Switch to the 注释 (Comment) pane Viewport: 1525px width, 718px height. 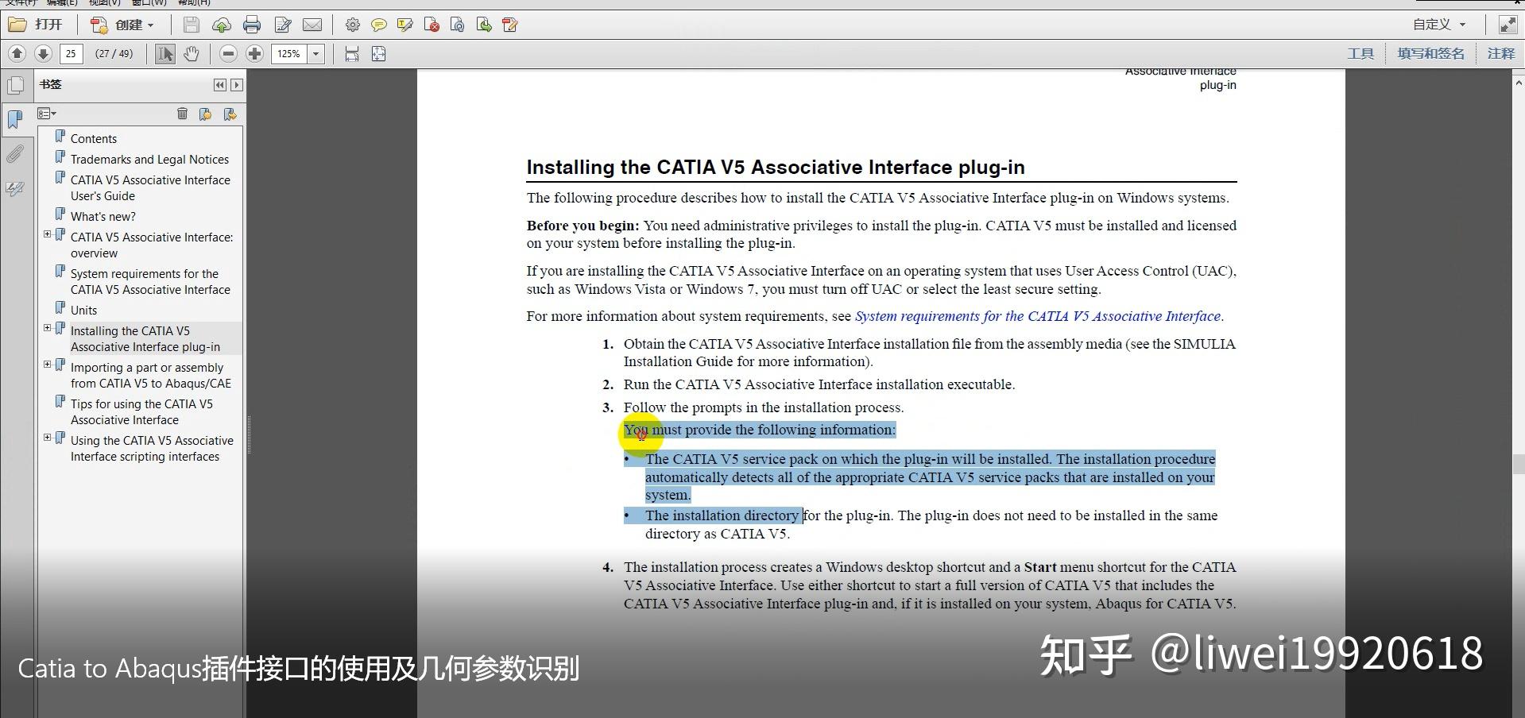coord(1500,53)
